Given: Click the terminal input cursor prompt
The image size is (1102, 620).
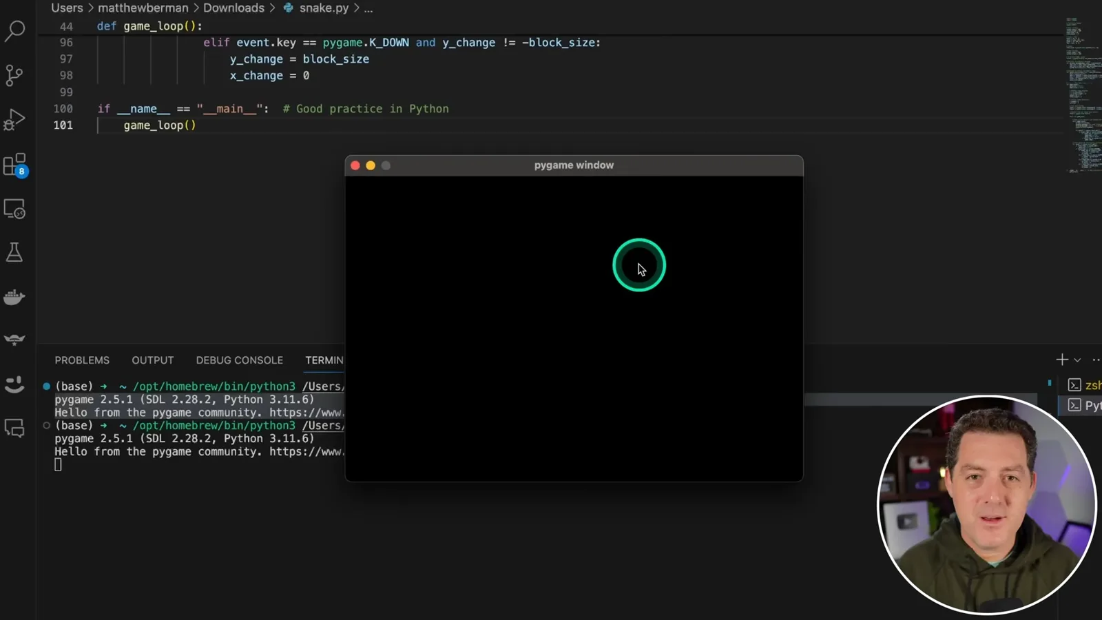Looking at the screenshot, I should tap(58, 465).
